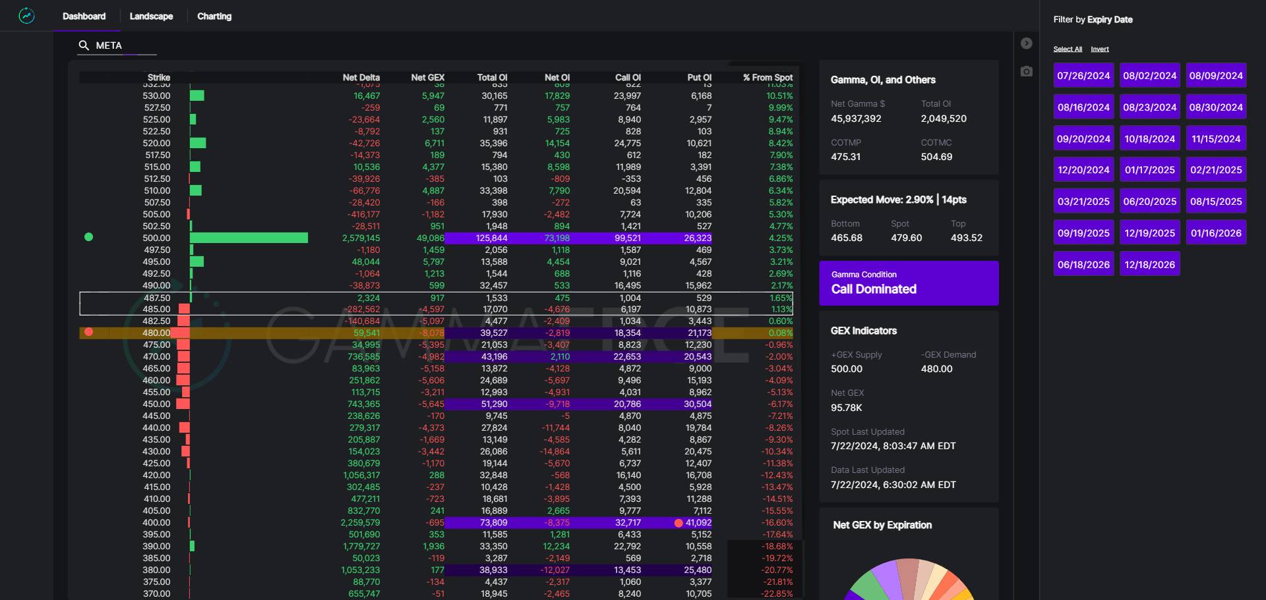1266x600 pixels.
Task: Click the Total OI value 2,049,520
Action: click(x=944, y=119)
